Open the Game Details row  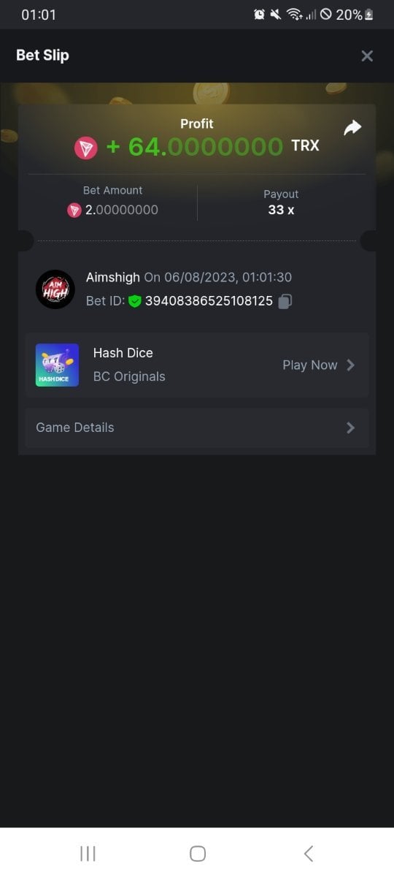[197, 428]
